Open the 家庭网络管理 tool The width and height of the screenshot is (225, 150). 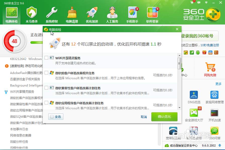click(214, 97)
